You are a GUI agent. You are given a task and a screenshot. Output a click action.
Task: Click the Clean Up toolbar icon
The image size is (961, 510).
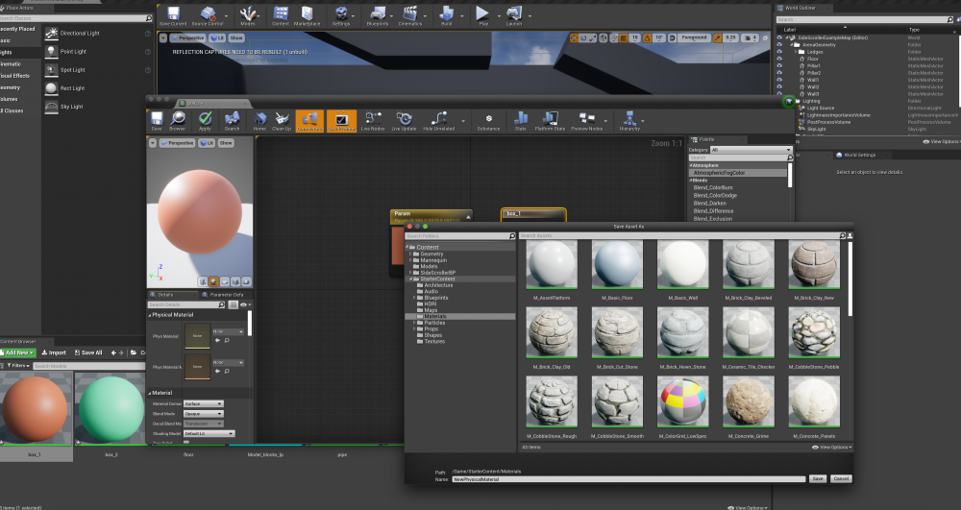pos(282,121)
